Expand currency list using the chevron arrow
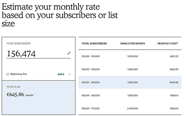Image resolution: width=188 pixels, height=116 pixels. [x=70, y=74]
